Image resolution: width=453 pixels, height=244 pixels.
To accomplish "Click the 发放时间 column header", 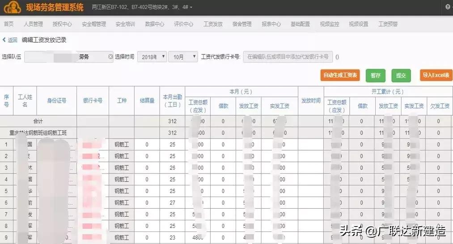I will (x=311, y=101).
